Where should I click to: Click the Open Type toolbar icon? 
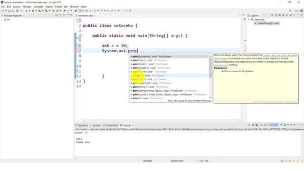click(x=65, y=11)
